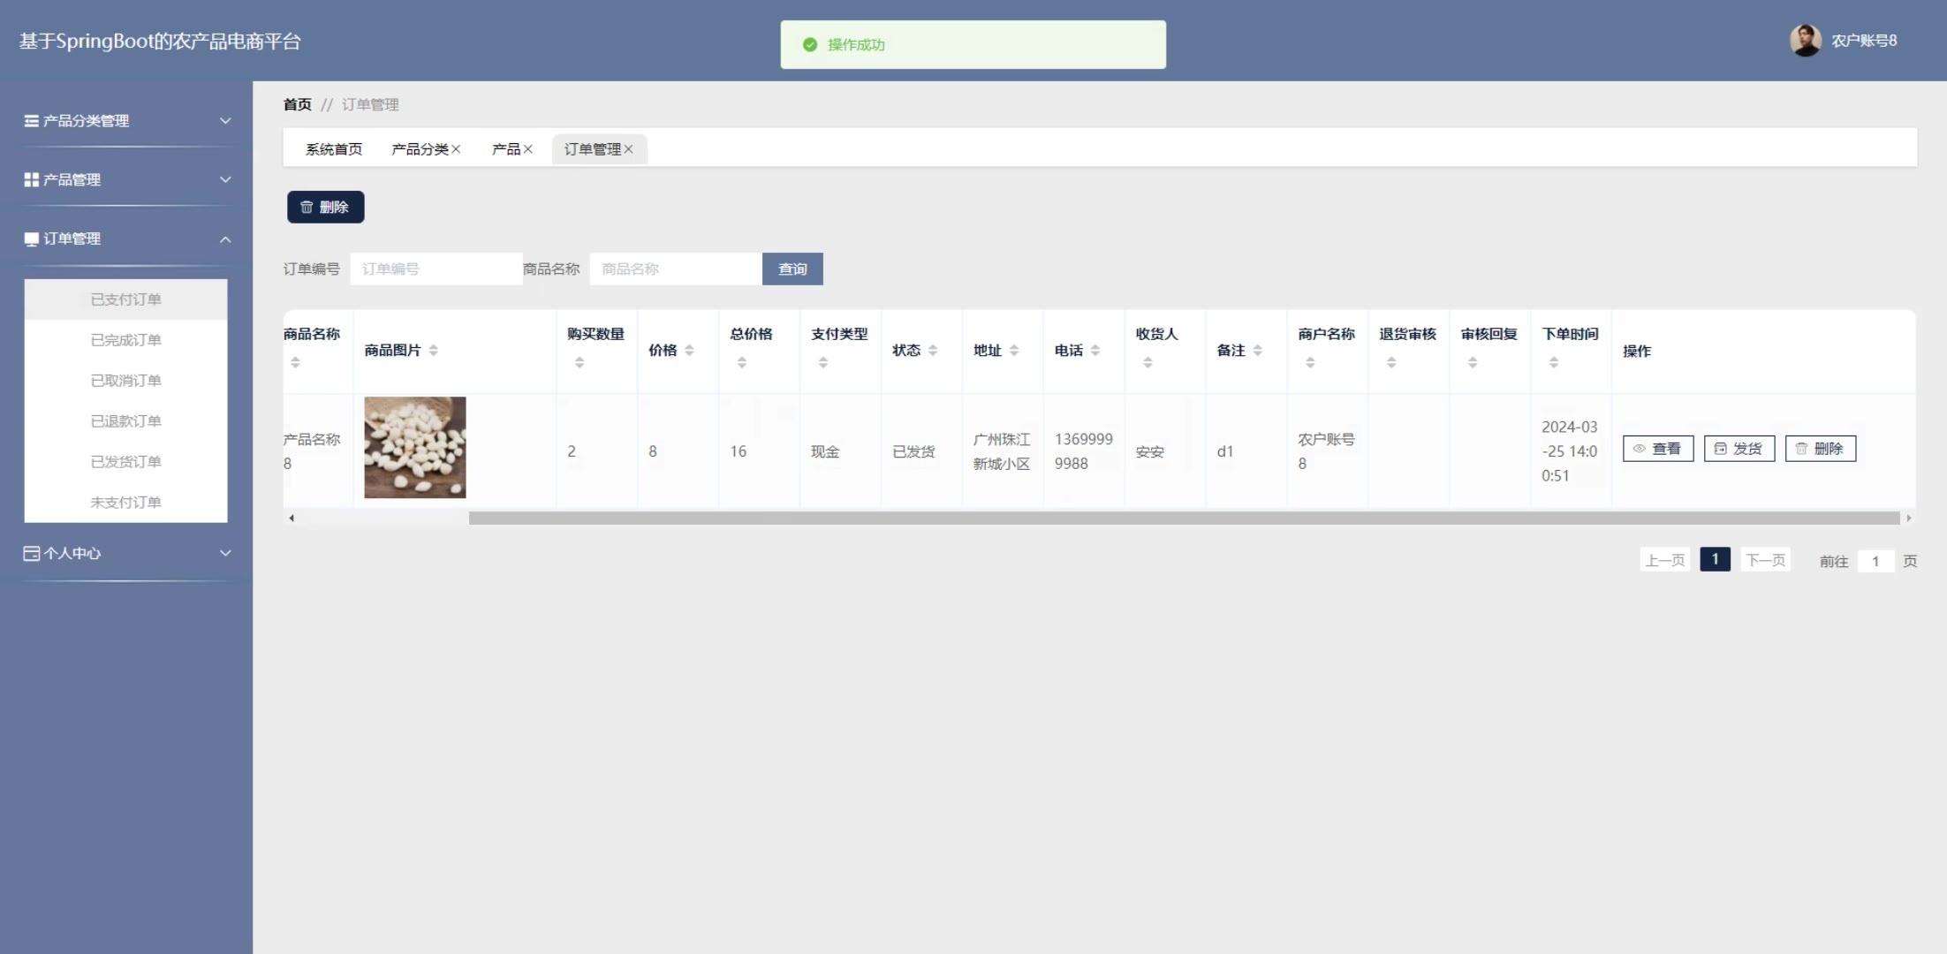The image size is (1947, 954).
Task: Click 首页 breadcrumb link
Action: pyautogui.click(x=298, y=104)
